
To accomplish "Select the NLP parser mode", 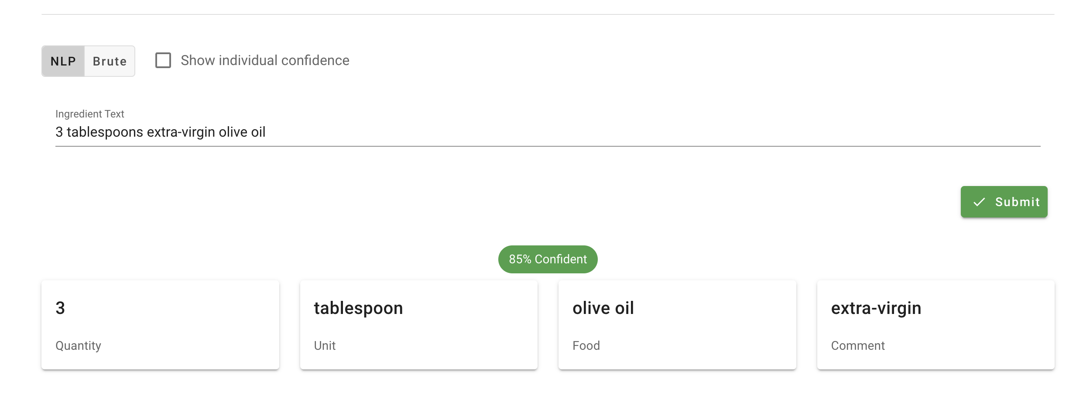I will tap(62, 61).
